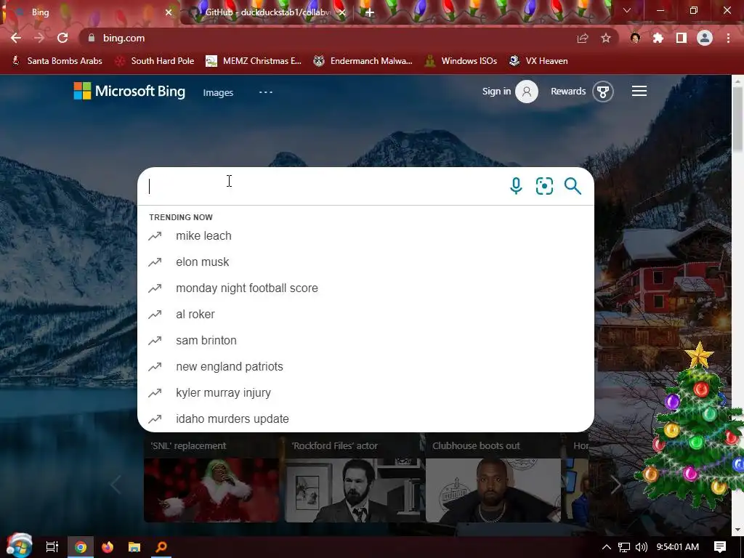The width and height of the screenshot is (744, 558).
Task: Bookmark this page with star icon
Action: [606, 38]
